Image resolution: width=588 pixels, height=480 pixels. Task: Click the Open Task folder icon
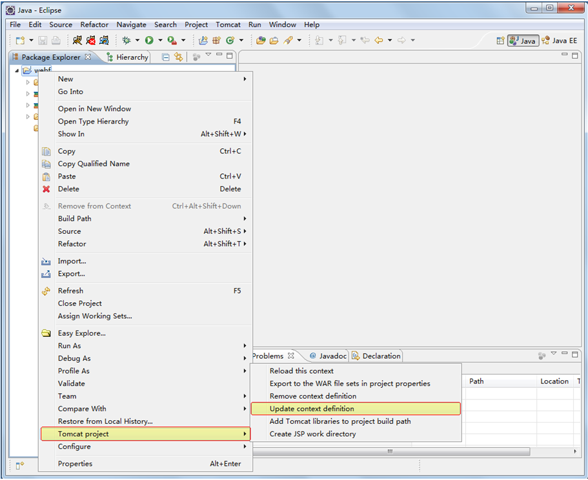[274, 40]
